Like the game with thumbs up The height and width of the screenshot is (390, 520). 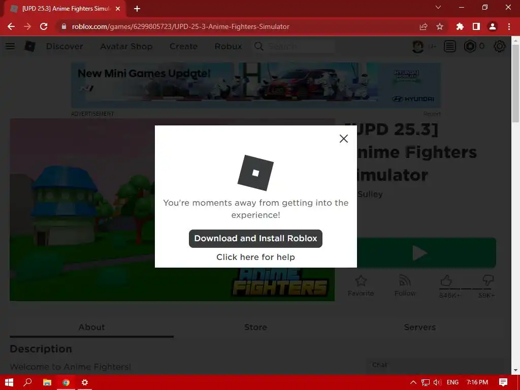tap(446, 281)
